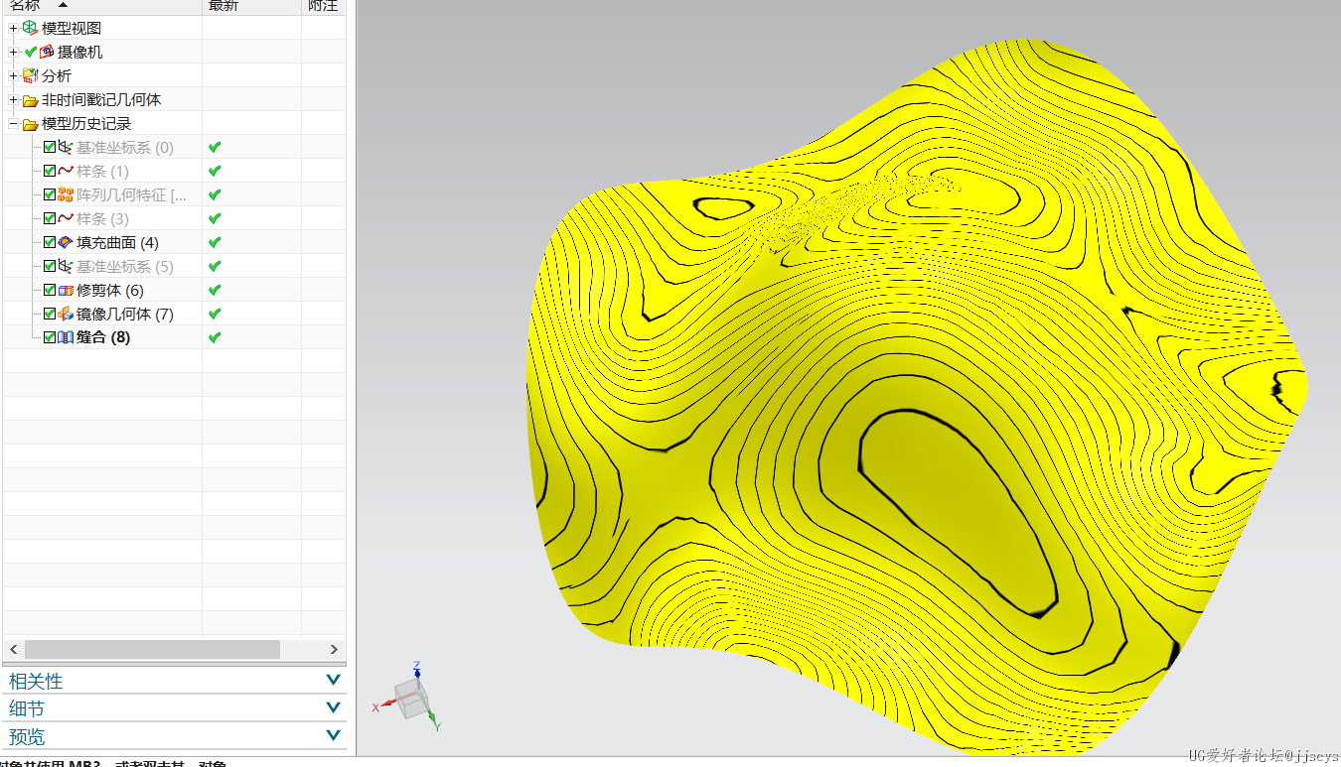Click the up-to-date check for 样条 (3)
The image size is (1341, 767).
[215, 218]
